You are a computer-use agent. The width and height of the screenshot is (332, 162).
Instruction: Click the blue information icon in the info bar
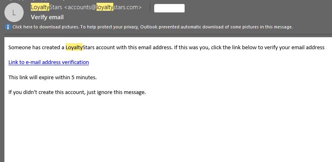click(8, 27)
